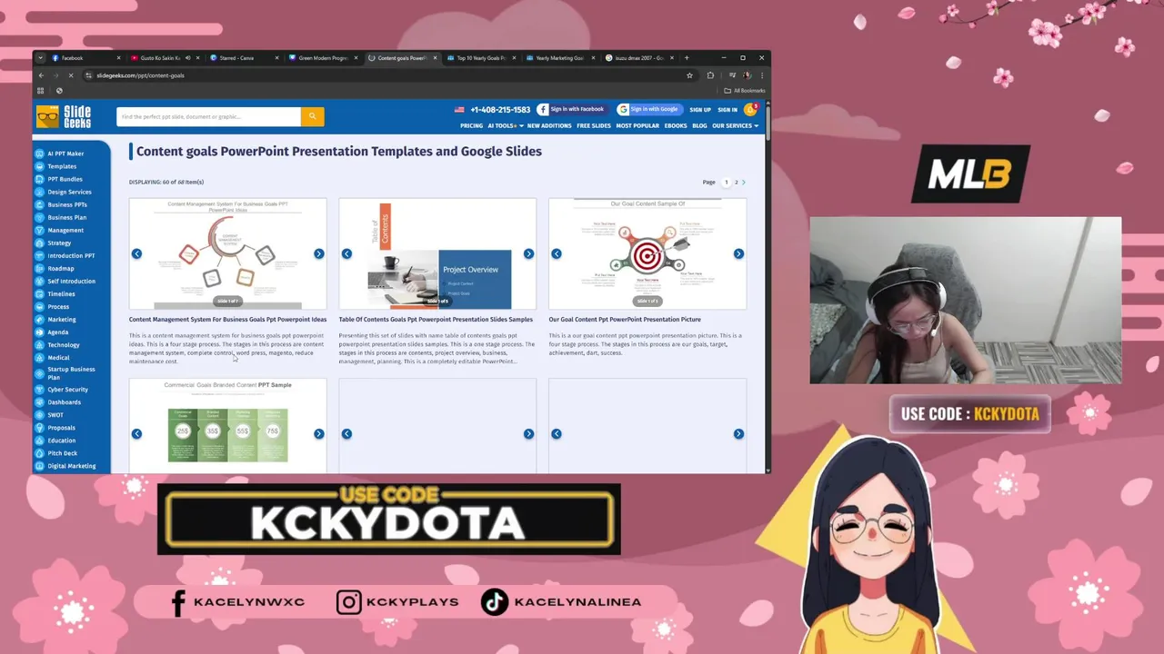Click next slide arrow on Our Goal Content card

pyautogui.click(x=738, y=253)
